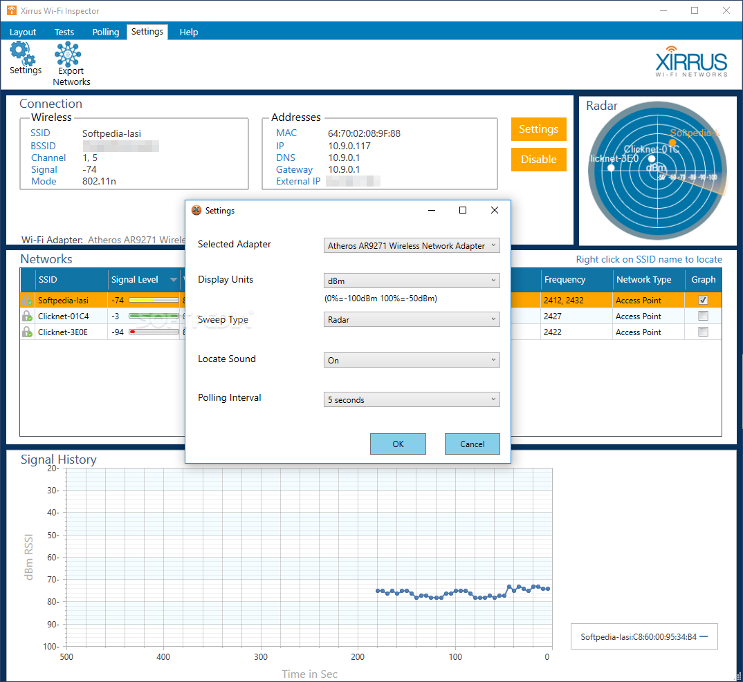The image size is (743, 682).
Task: Click the Mode value 802.11n
Action: click(x=99, y=181)
